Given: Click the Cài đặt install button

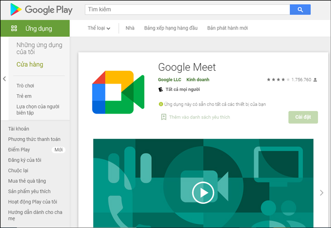Looking at the screenshot, I should coord(303,117).
